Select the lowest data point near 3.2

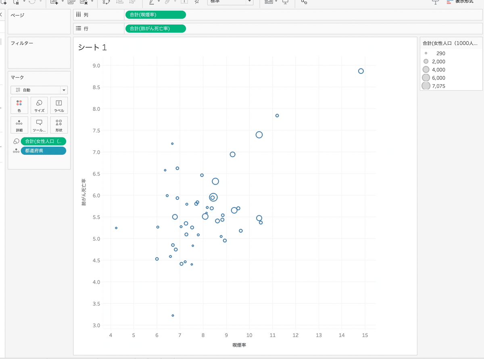tap(173, 315)
